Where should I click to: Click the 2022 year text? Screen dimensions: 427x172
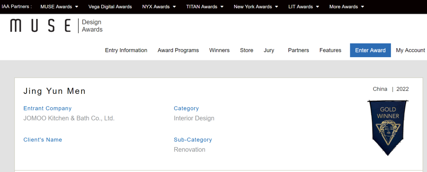coord(402,89)
